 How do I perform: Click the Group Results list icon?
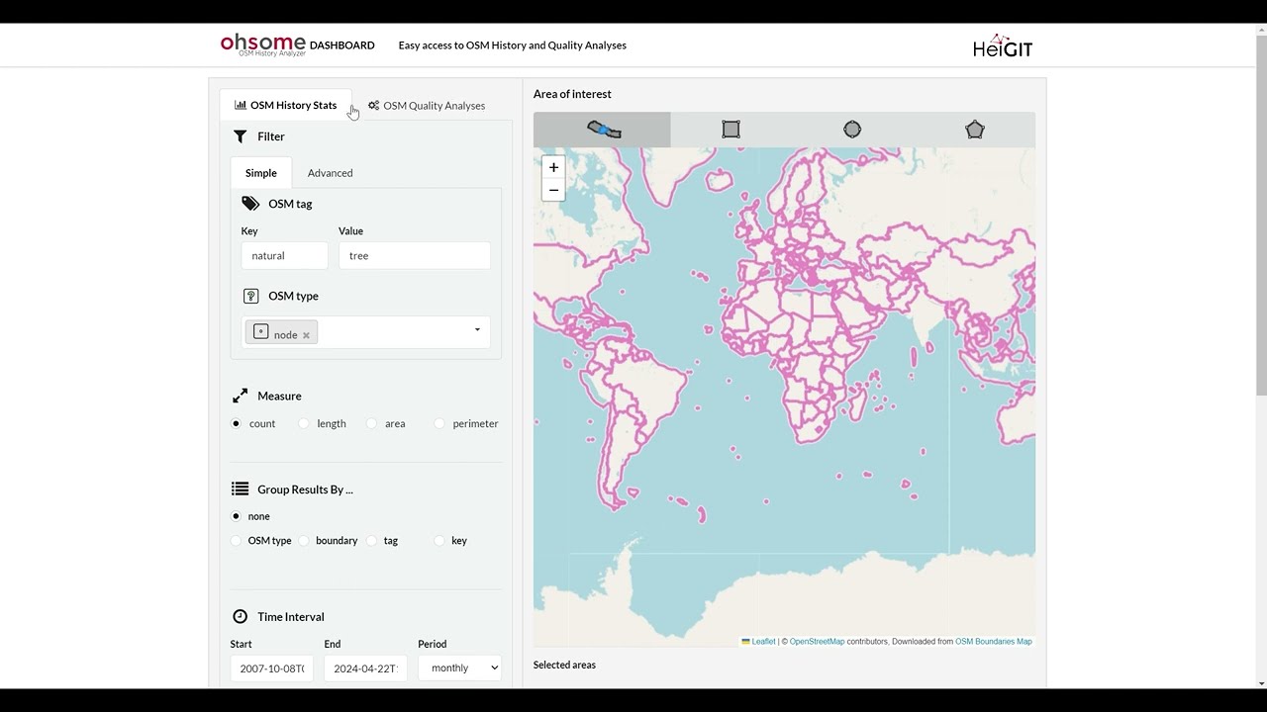[240, 489]
